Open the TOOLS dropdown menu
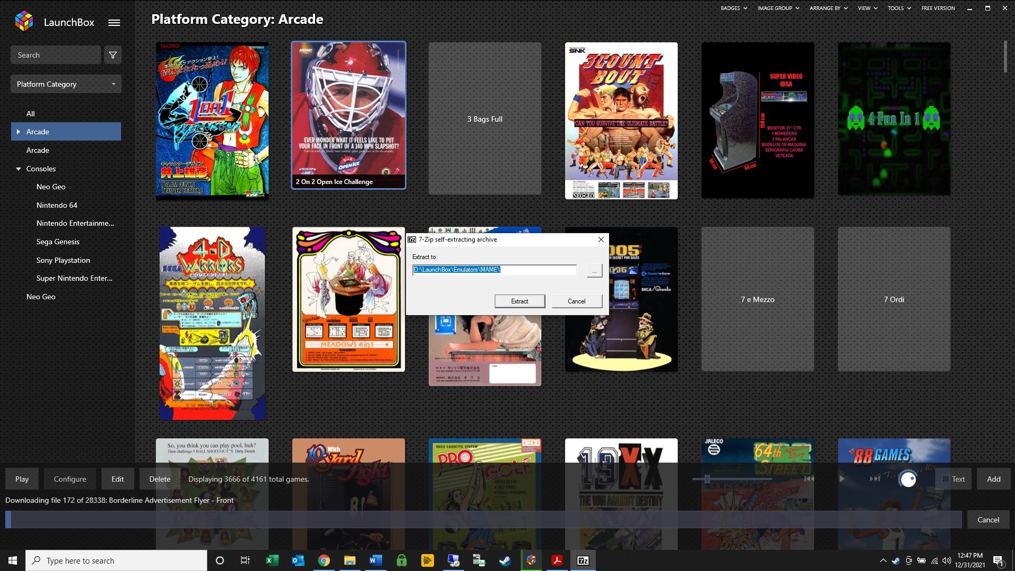This screenshot has height=571, width=1015. [899, 8]
